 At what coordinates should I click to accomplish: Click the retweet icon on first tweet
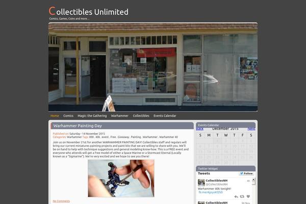click(x=242, y=196)
